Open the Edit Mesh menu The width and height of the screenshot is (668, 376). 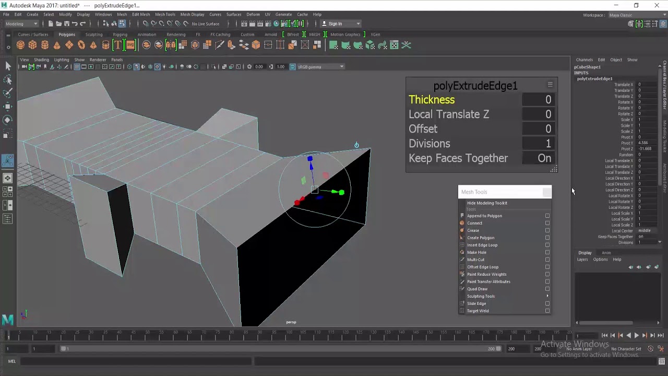point(141,15)
